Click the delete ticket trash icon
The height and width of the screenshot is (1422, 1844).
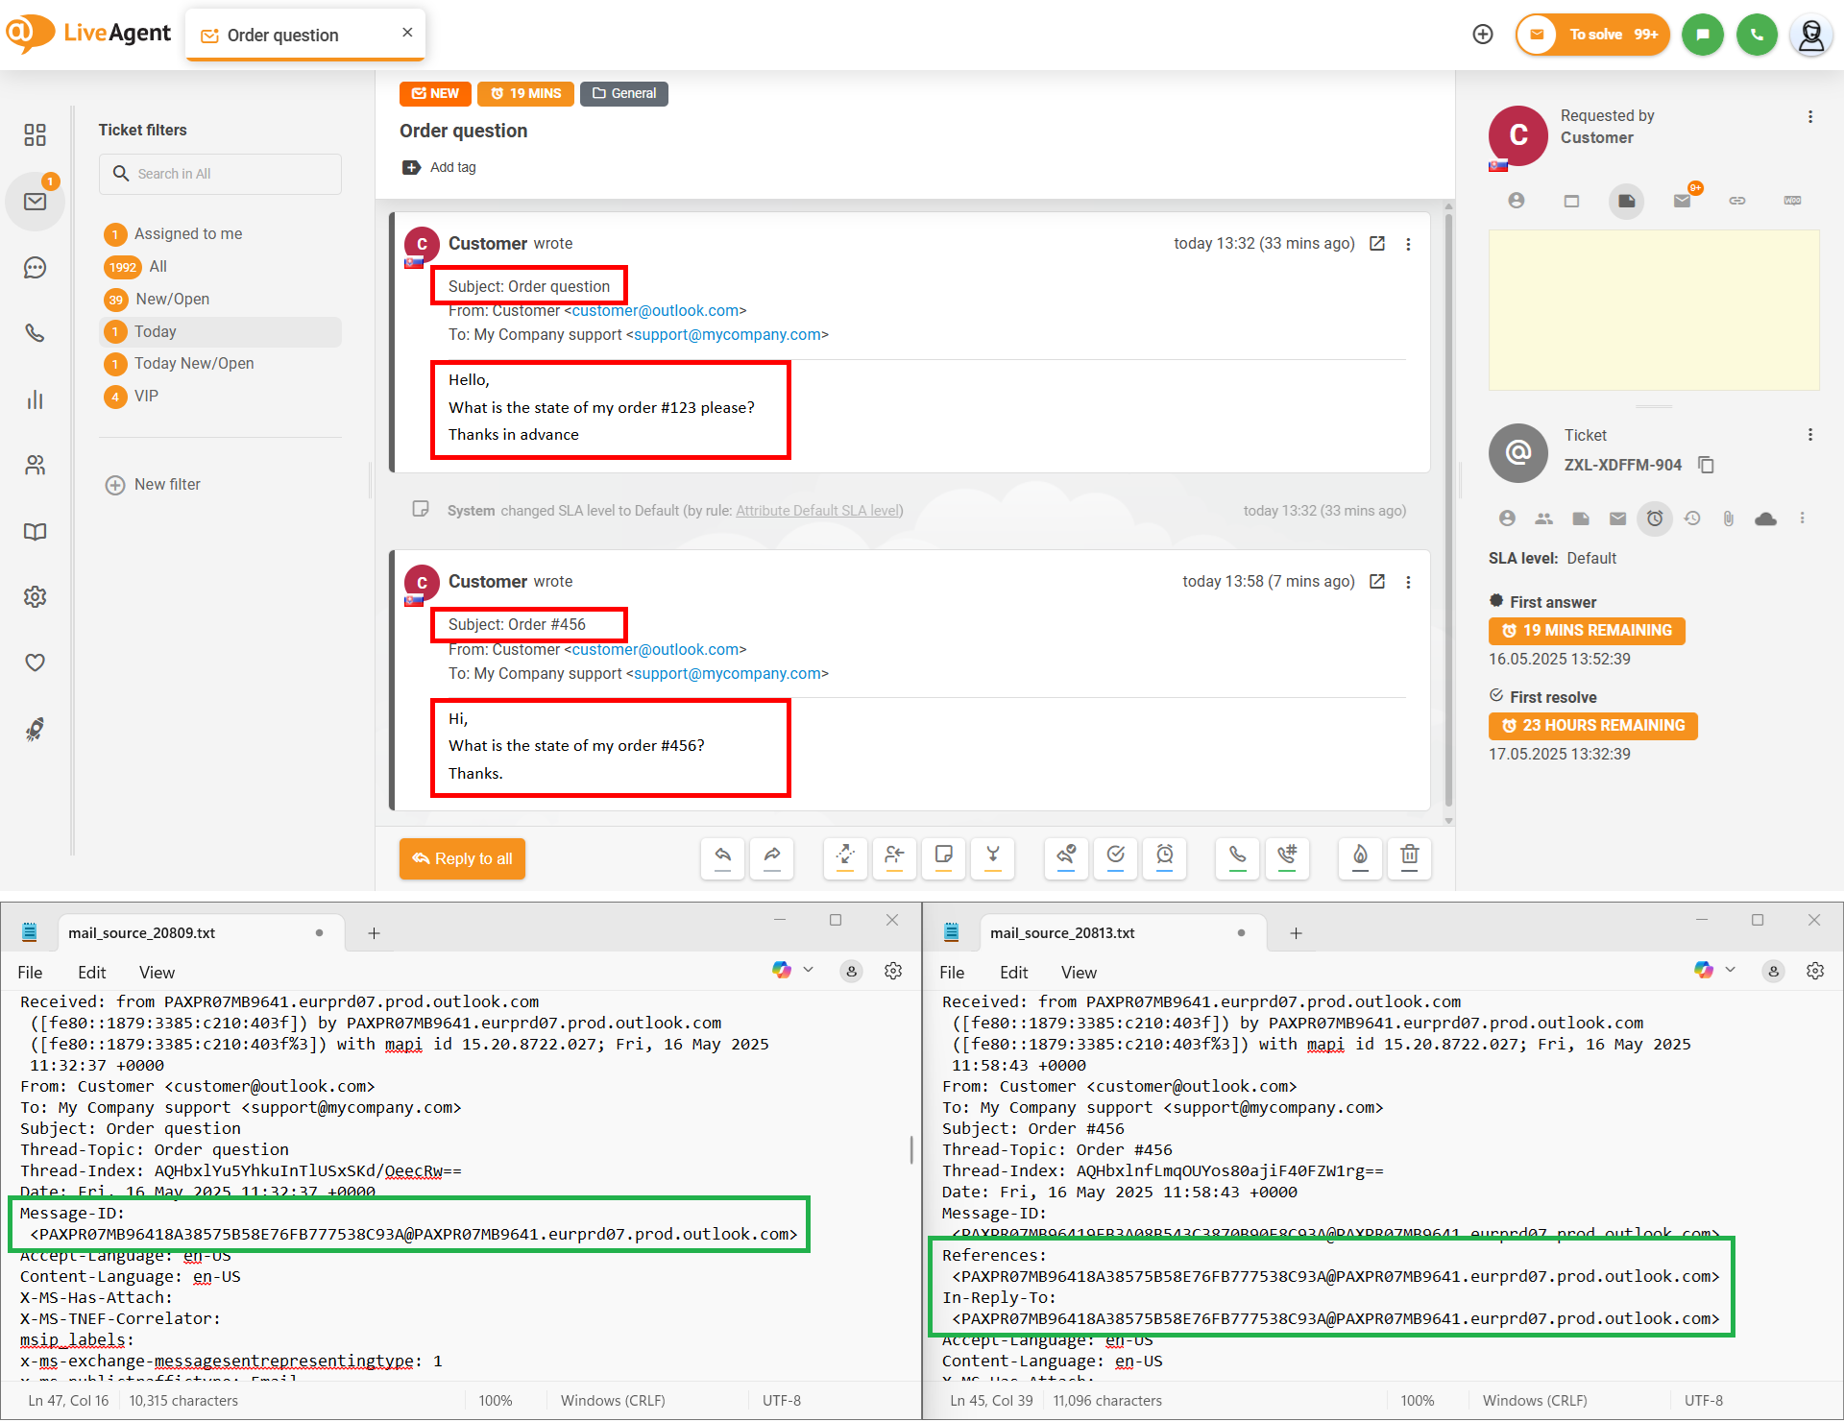tap(1409, 856)
